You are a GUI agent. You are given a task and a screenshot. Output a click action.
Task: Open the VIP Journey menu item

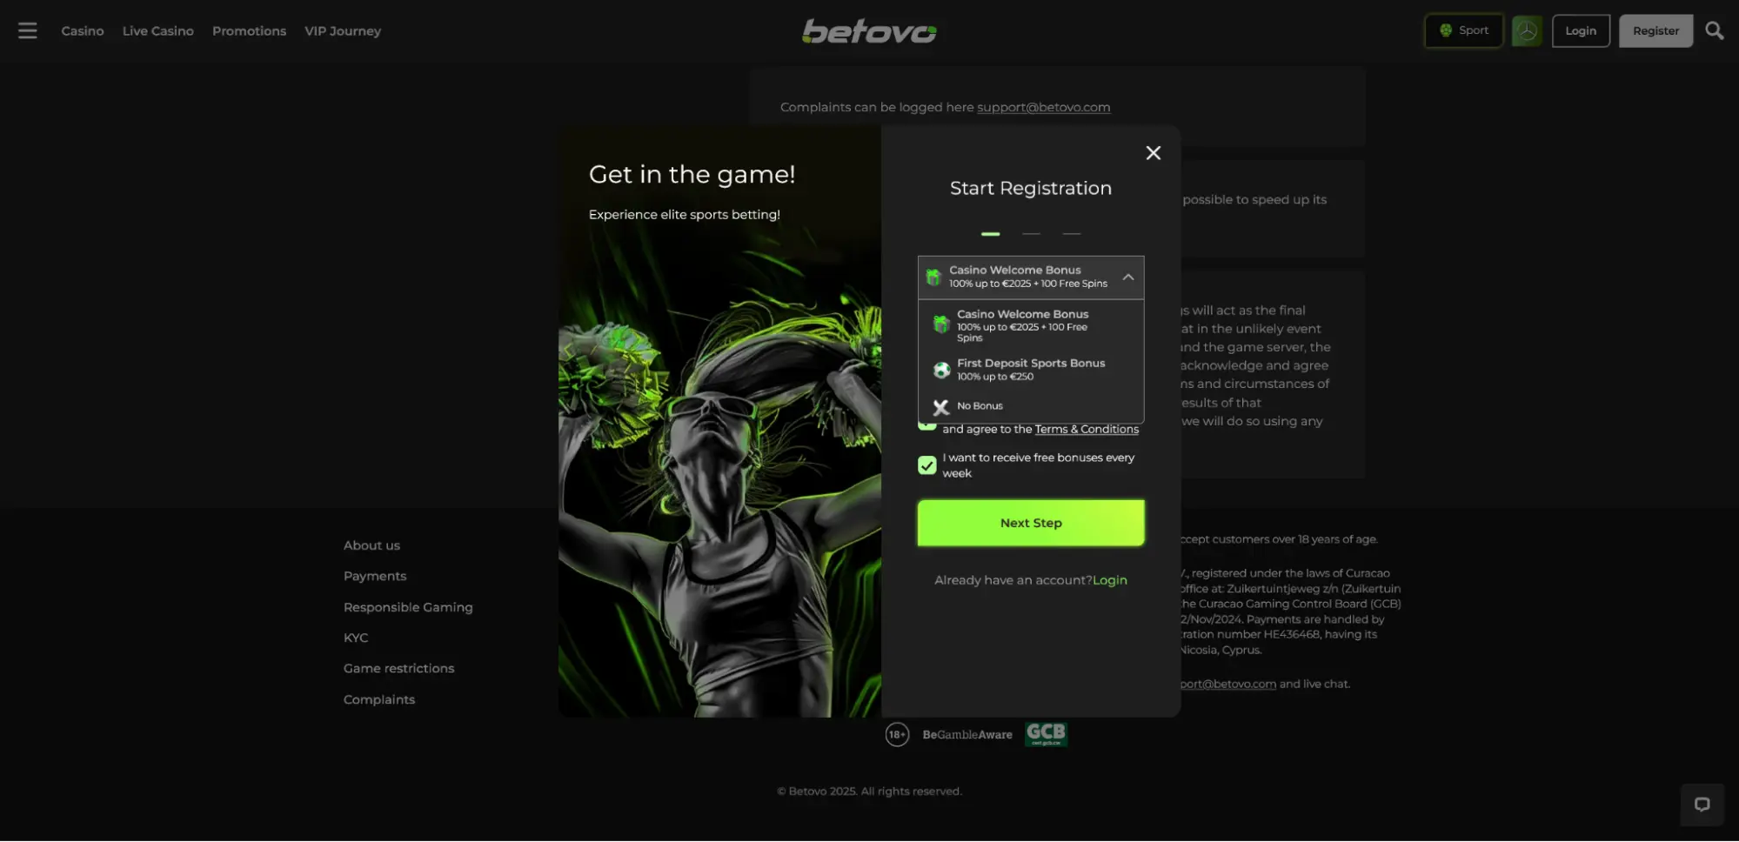343,31
